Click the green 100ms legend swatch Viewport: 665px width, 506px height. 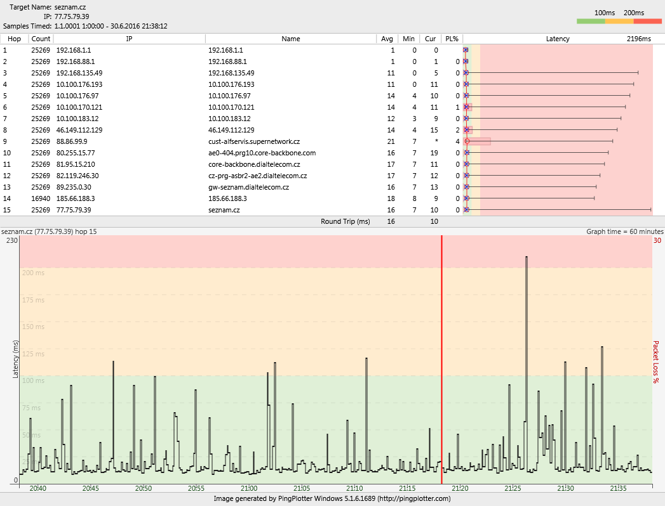(x=591, y=22)
